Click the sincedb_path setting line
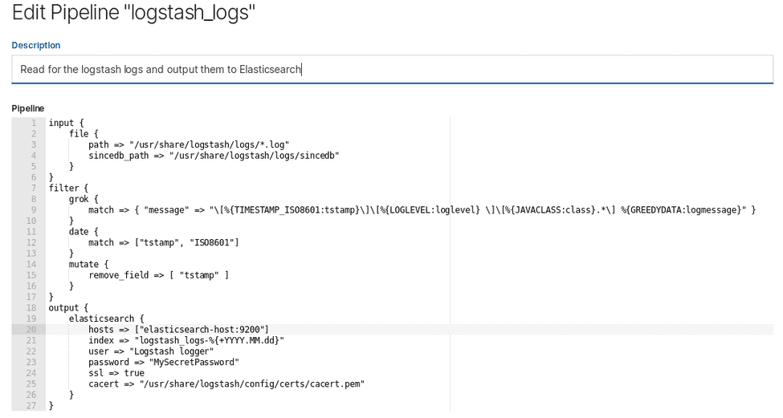The height and width of the screenshot is (418, 783). coord(213,156)
